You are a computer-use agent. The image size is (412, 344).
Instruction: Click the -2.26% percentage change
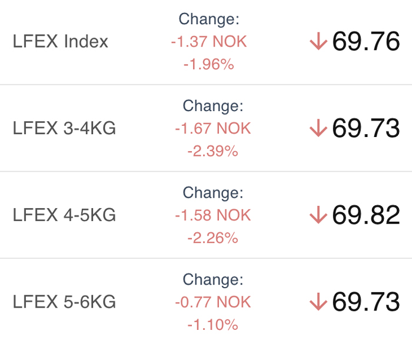[x=212, y=238]
